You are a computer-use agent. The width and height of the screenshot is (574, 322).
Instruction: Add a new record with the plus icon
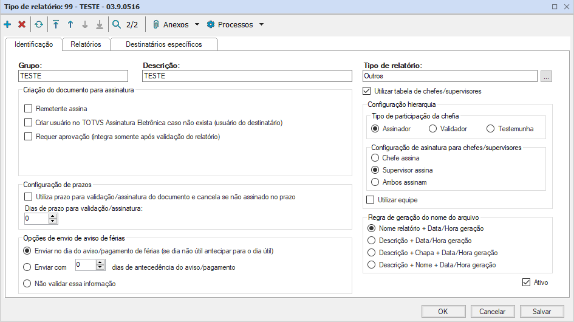point(7,24)
